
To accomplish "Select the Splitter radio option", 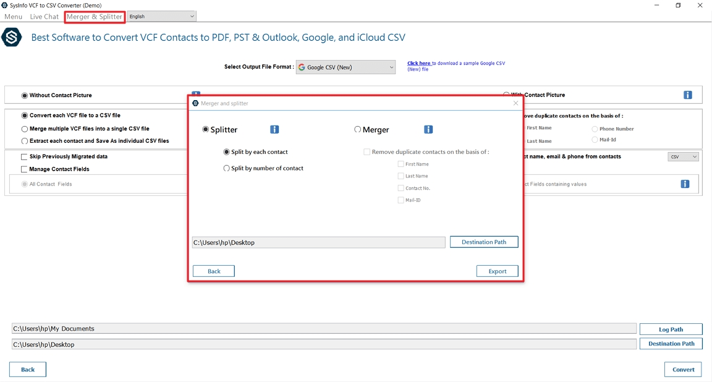I will pos(205,129).
